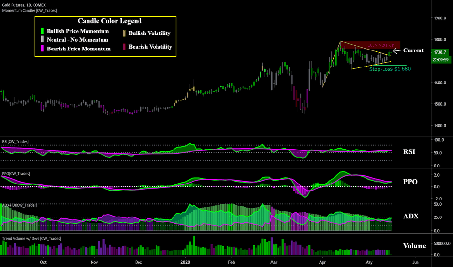
Task: Click the 1900.0 price axis label
Action: (x=440, y=18)
